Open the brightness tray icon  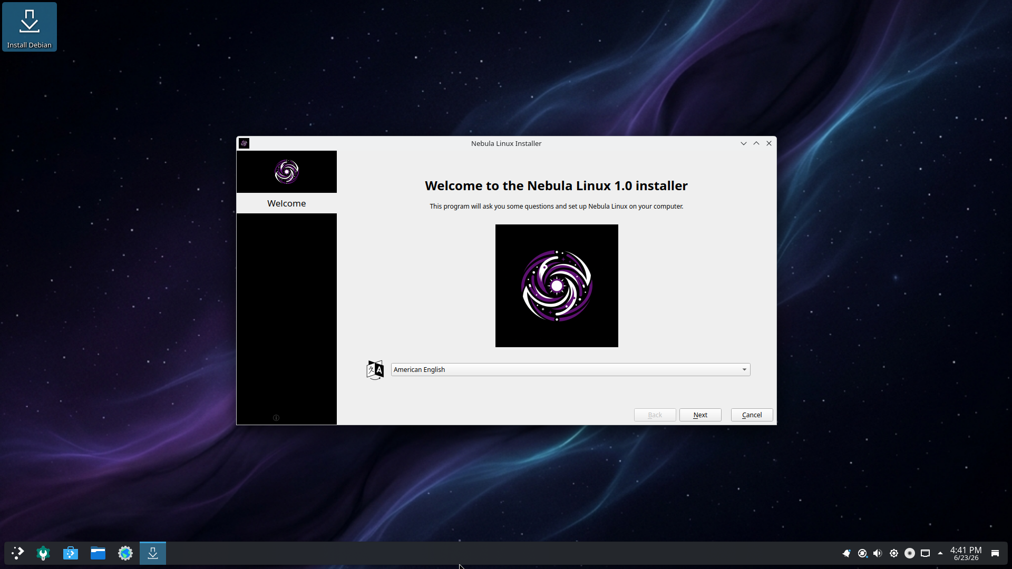894,553
